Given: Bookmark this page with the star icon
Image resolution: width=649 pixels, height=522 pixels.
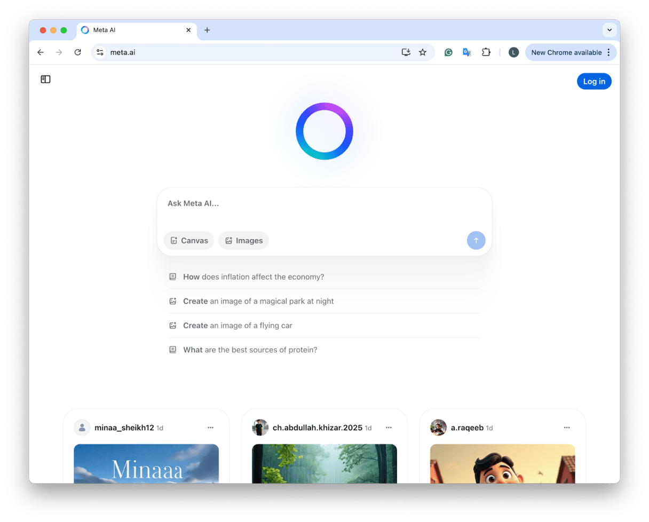Looking at the screenshot, I should [x=423, y=52].
